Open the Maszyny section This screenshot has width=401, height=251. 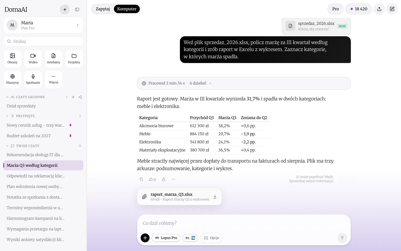[x=13, y=79]
